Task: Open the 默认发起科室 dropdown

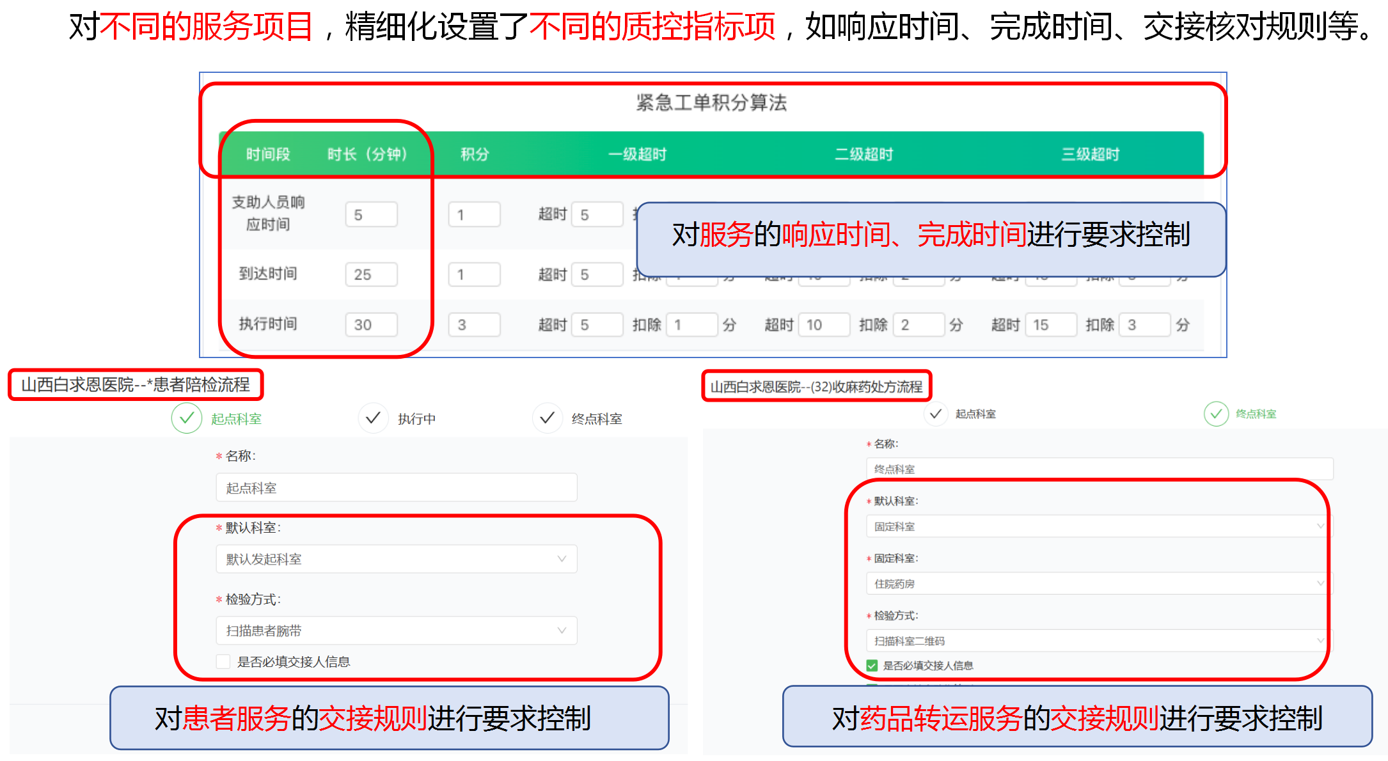Action: (397, 559)
